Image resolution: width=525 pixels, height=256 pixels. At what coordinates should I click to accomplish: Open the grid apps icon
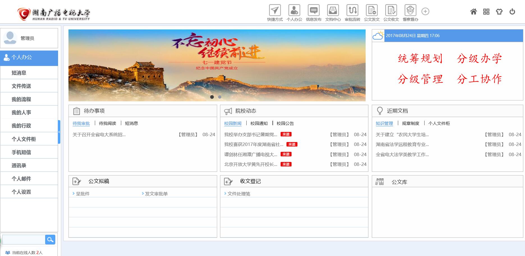(486, 12)
